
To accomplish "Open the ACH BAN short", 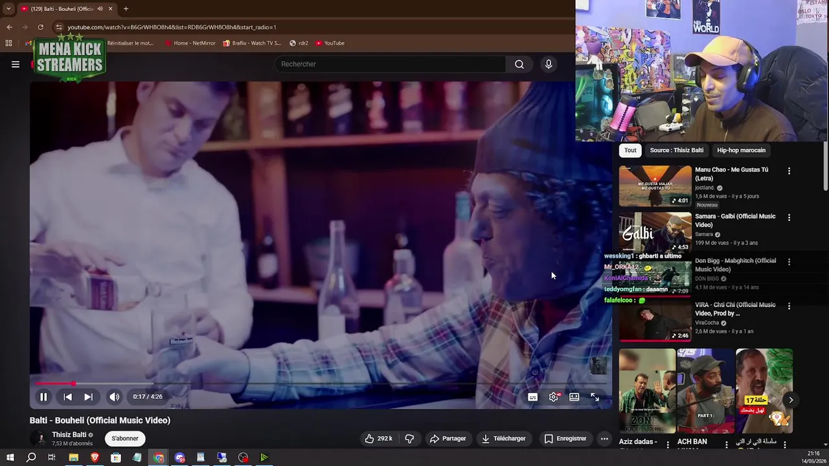I will click(x=705, y=391).
